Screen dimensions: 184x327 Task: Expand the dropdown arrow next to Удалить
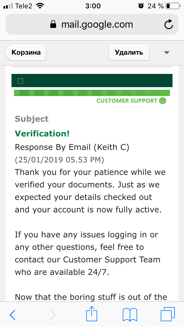coord(167,53)
